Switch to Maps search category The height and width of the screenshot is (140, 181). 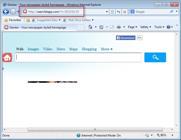pos(73,49)
